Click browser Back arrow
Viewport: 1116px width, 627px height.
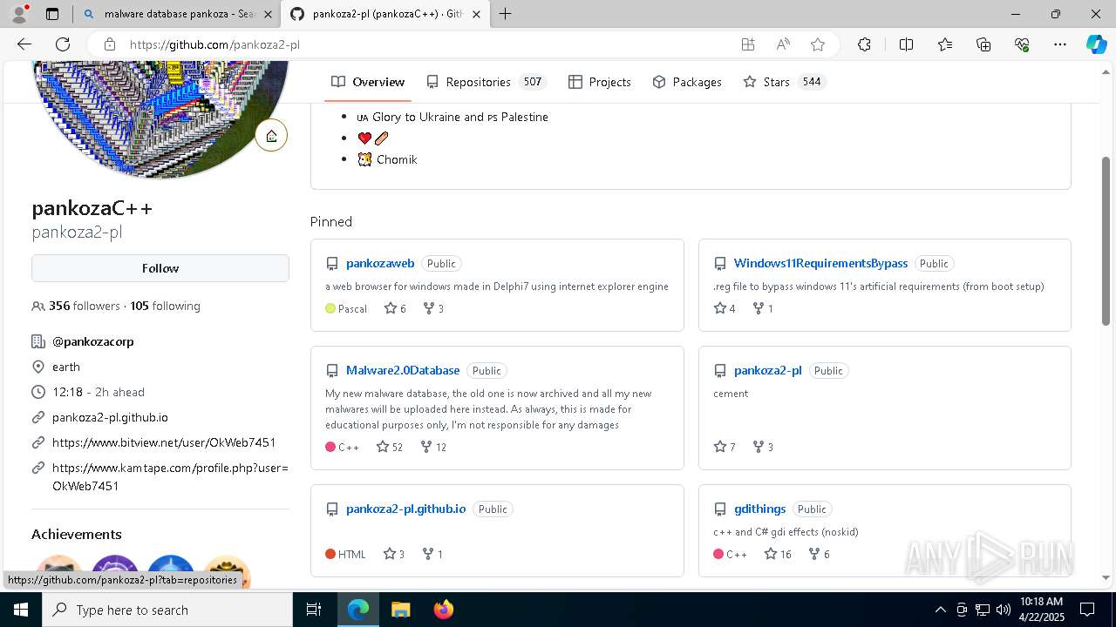[x=24, y=44]
